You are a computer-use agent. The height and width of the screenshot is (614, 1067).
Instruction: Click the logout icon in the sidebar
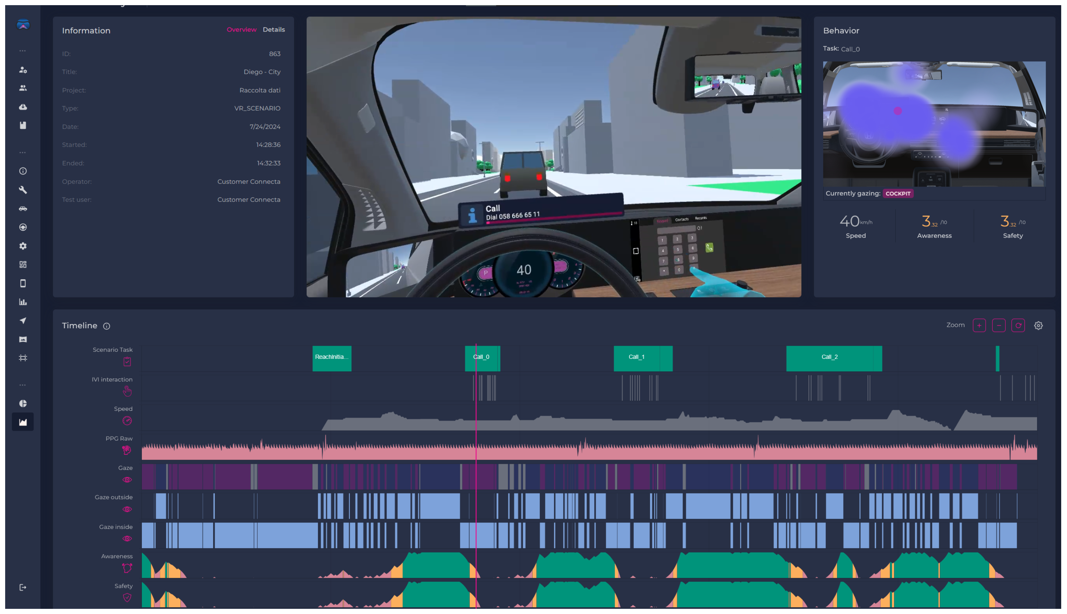tap(23, 588)
